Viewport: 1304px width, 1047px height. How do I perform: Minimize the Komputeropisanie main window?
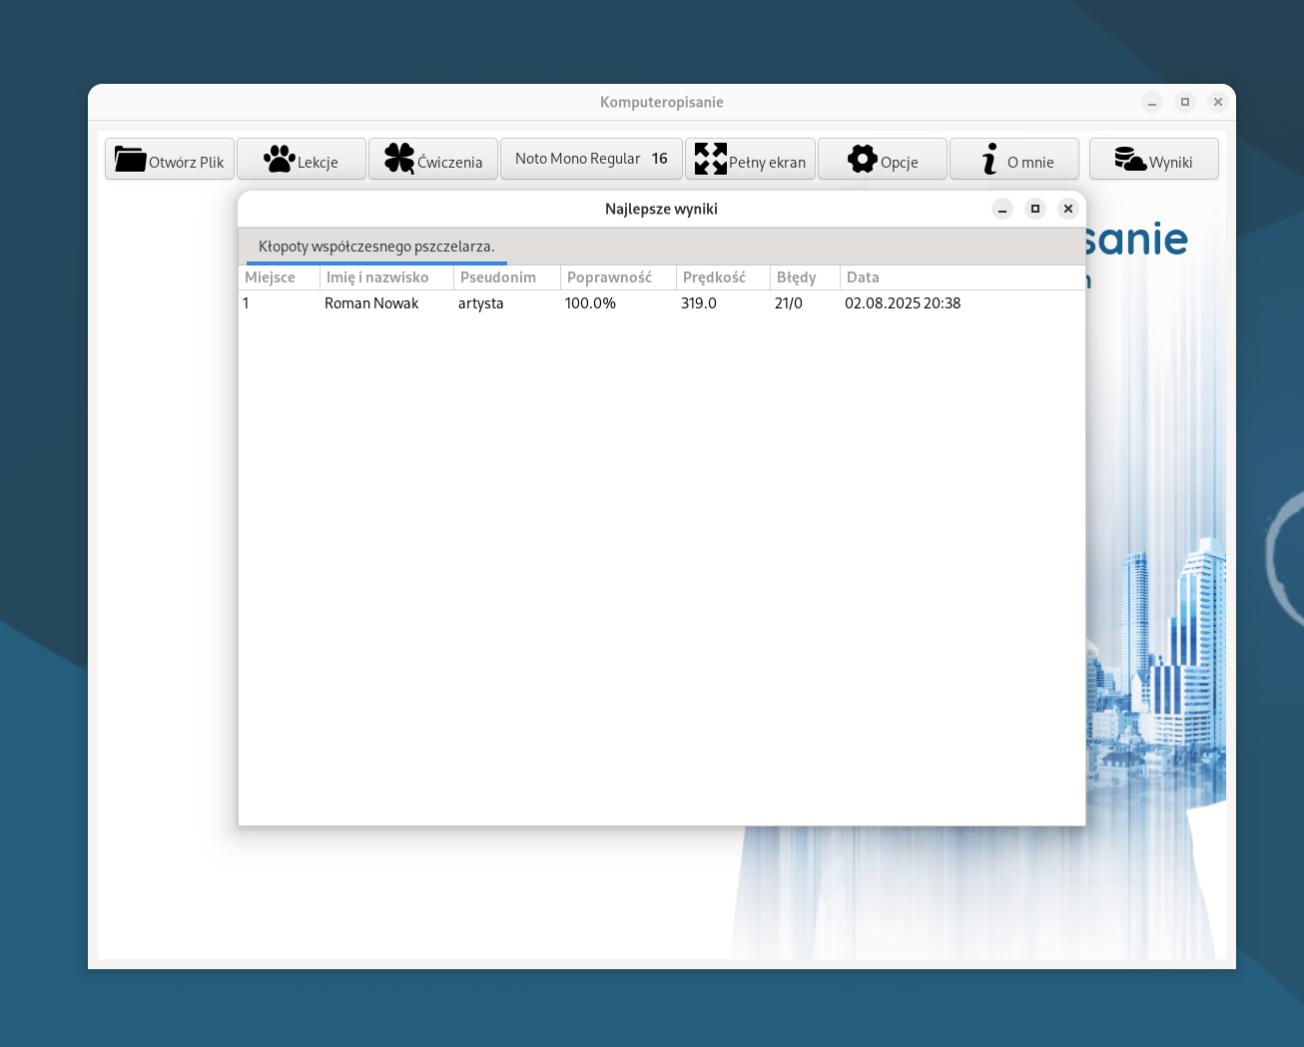tap(1152, 102)
